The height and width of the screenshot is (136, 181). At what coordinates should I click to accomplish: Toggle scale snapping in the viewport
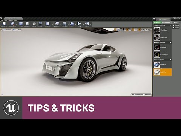[x=139, y=30]
